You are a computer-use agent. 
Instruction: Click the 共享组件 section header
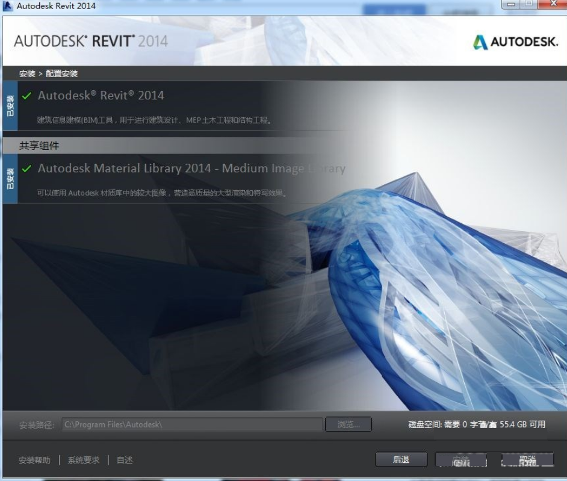pyautogui.click(x=39, y=146)
